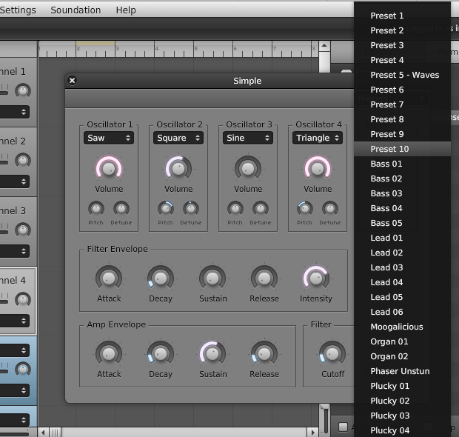
Task: Pick Lead 03 preset
Action: pos(402,267)
